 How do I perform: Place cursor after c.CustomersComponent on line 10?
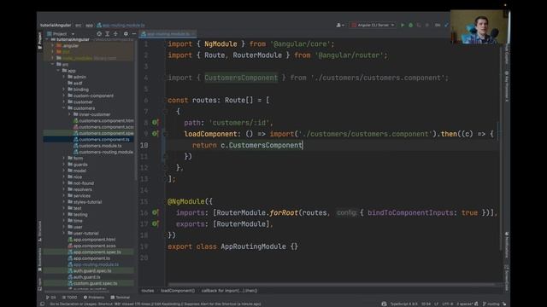[x=303, y=145]
